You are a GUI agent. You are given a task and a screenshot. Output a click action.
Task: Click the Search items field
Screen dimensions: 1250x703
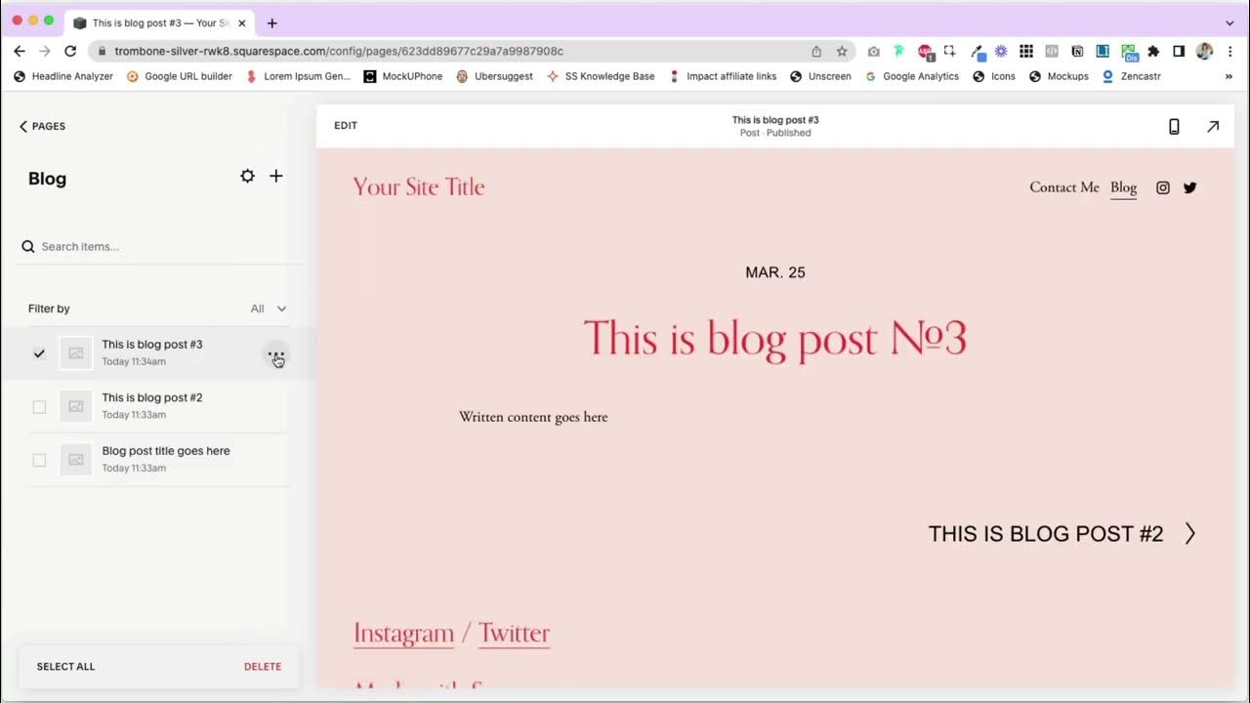point(161,246)
